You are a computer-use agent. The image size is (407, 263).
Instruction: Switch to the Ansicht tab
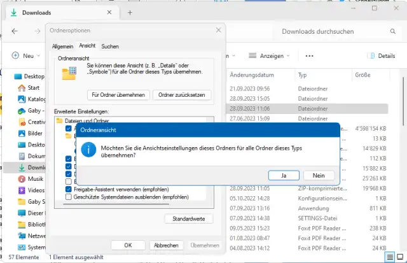[87, 46]
